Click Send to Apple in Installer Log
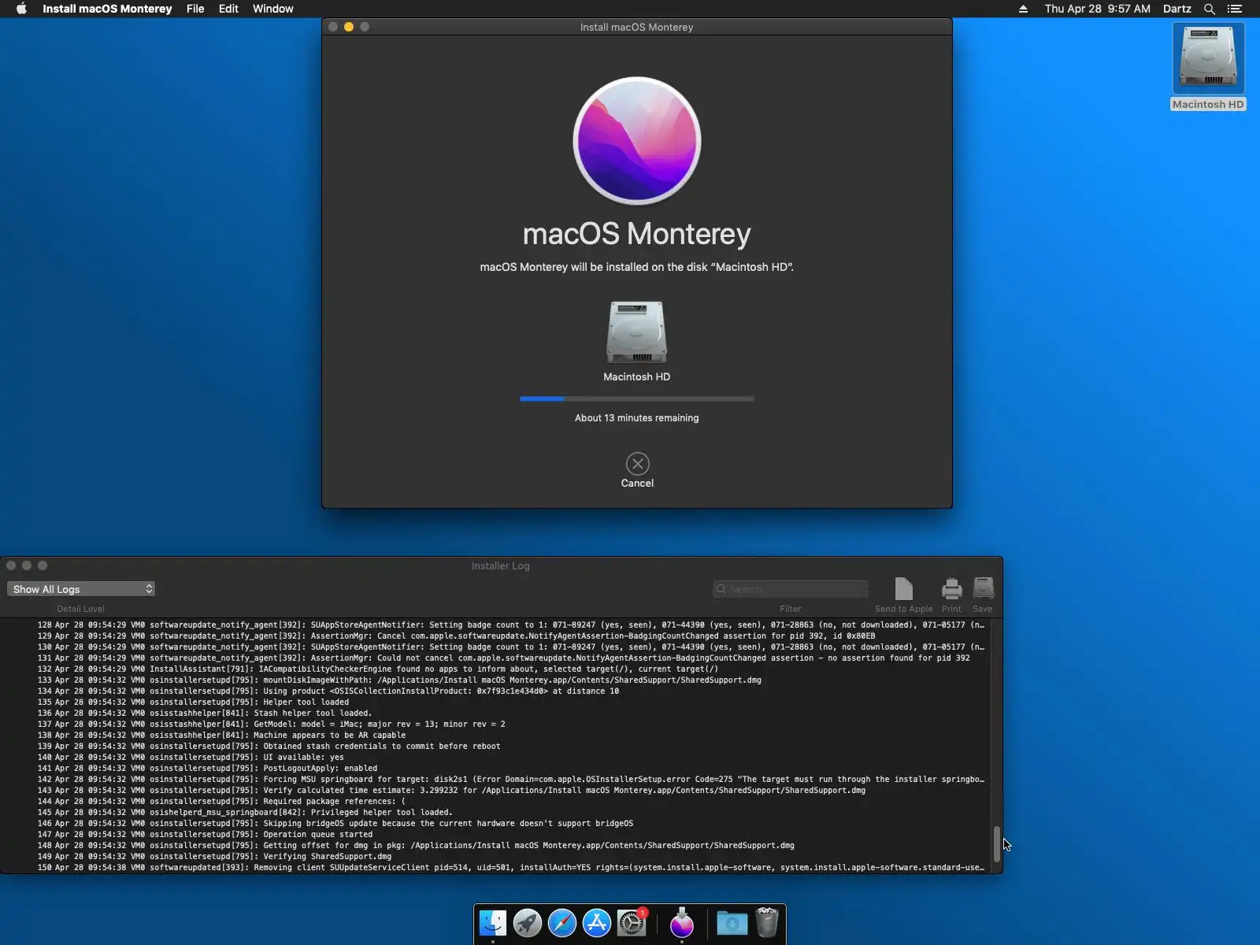Image resolution: width=1260 pixels, height=945 pixels. tap(903, 595)
